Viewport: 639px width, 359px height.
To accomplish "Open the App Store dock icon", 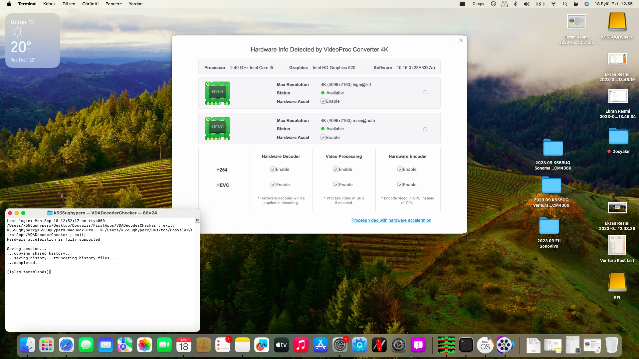I will point(320,345).
